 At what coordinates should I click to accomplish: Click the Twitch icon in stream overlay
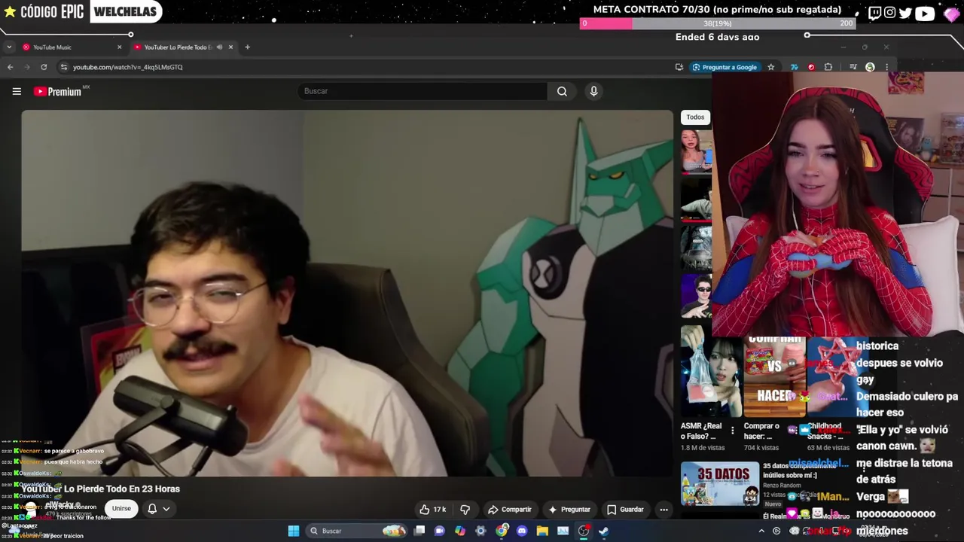click(874, 12)
